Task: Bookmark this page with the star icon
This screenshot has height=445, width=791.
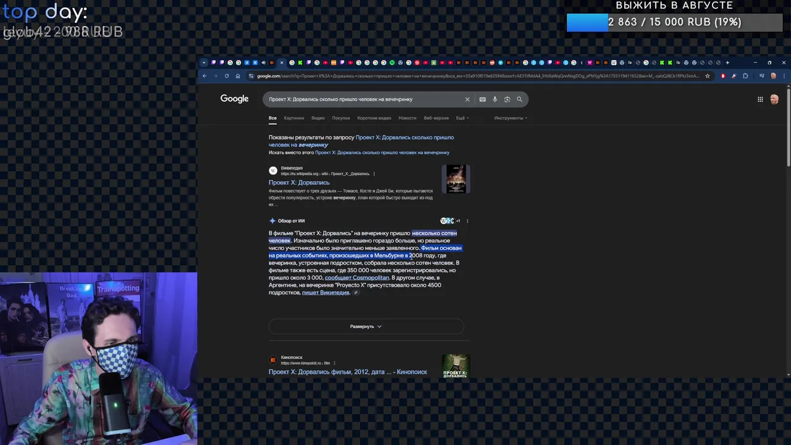Action: click(x=708, y=76)
